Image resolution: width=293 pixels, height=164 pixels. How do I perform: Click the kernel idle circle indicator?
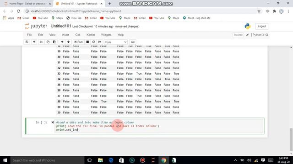pos(267,35)
